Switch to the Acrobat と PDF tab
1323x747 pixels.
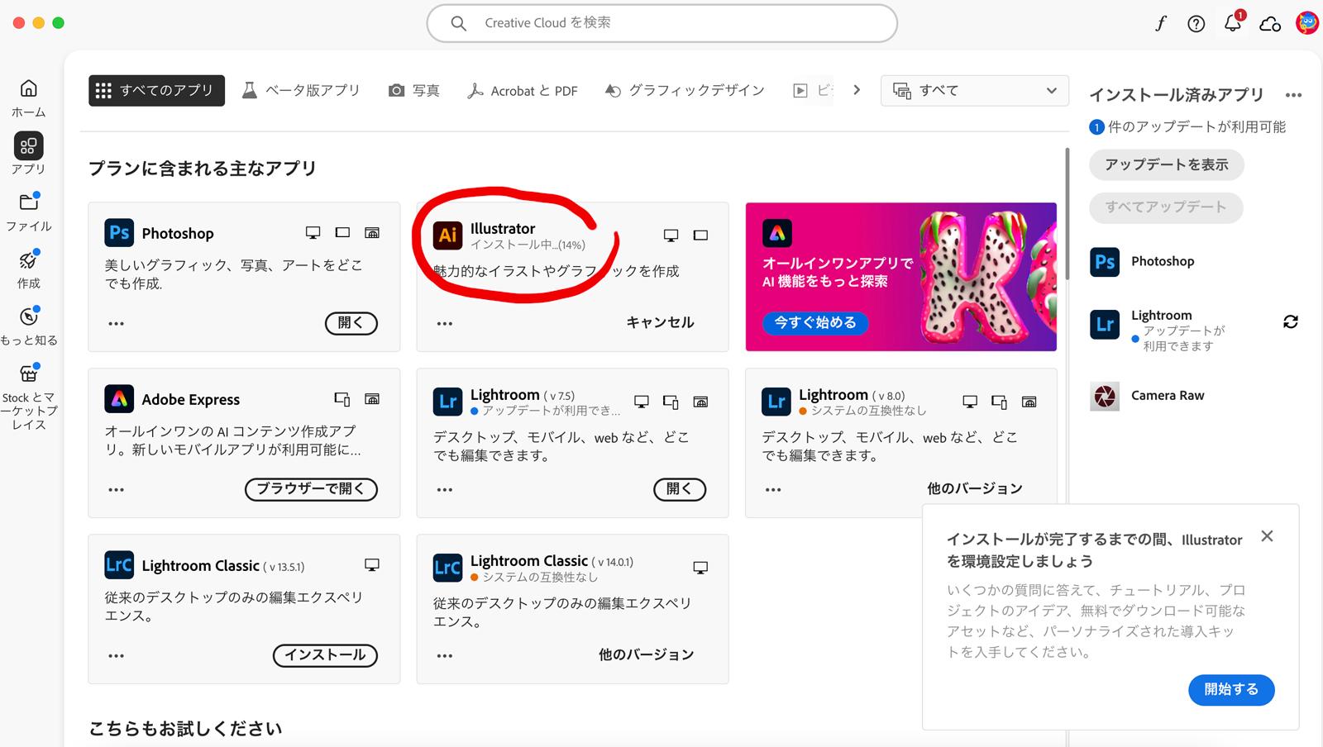[523, 91]
